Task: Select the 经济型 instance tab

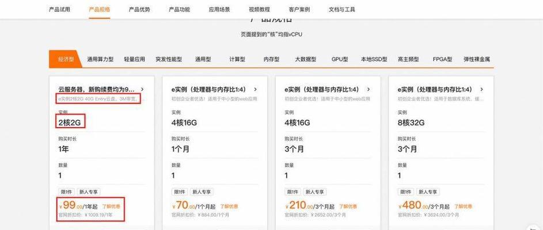Action: click(x=66, y=59)
